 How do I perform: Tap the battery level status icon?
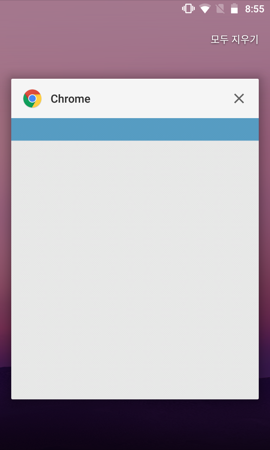[234, 9]
